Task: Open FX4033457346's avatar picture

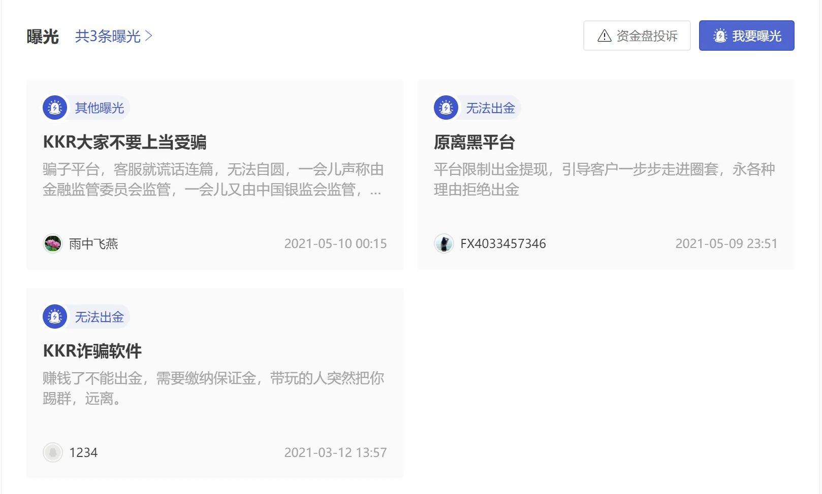Action: click(444, 243)
